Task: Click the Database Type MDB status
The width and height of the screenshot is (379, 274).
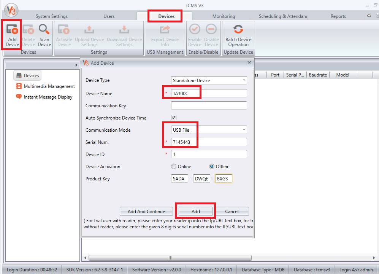Action: pos(263,270)
